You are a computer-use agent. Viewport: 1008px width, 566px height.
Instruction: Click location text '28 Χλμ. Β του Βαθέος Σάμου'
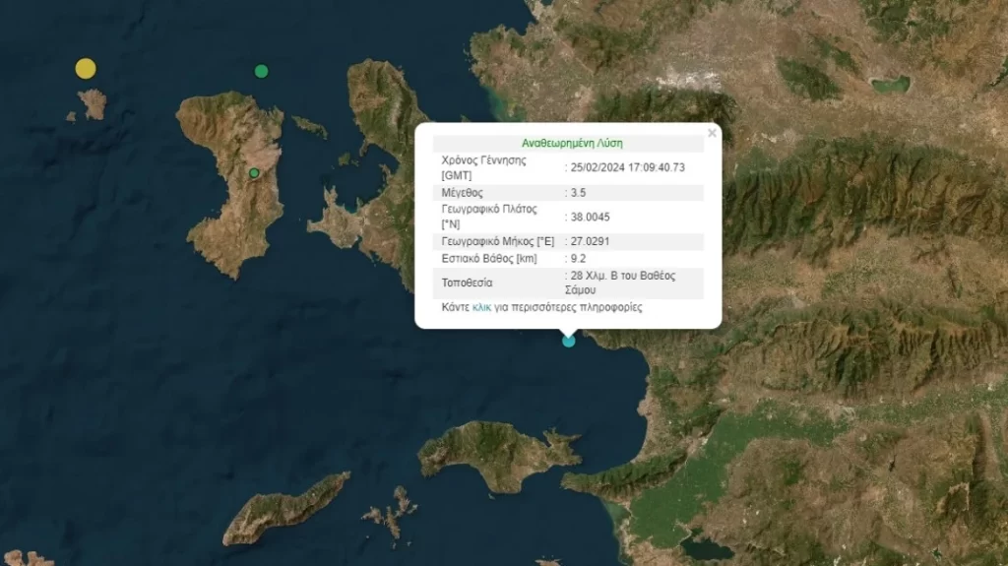coord(620,283)
